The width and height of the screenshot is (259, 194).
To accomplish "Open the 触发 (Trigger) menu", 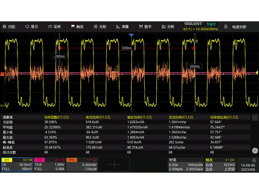I will point(77,27).
